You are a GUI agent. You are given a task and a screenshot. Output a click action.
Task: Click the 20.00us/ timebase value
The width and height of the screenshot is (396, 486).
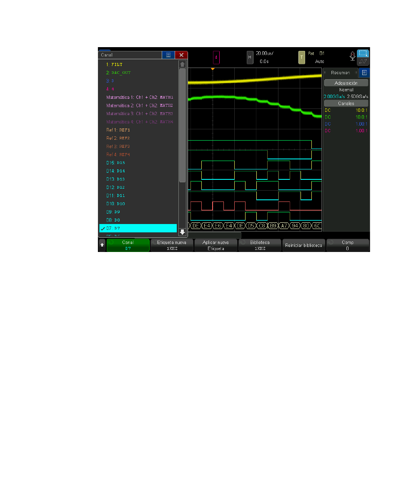(x=265, y=53)
